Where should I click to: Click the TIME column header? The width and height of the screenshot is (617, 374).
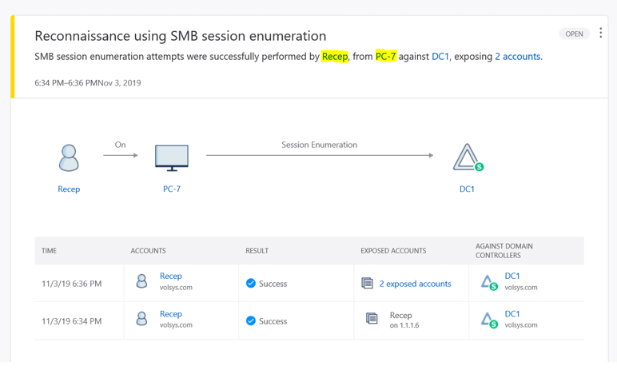50,251
